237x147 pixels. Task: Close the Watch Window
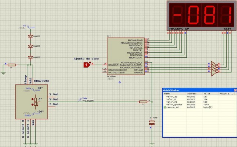(235, 90)
